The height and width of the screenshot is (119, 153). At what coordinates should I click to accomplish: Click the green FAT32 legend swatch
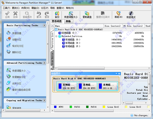click(71, 107)
